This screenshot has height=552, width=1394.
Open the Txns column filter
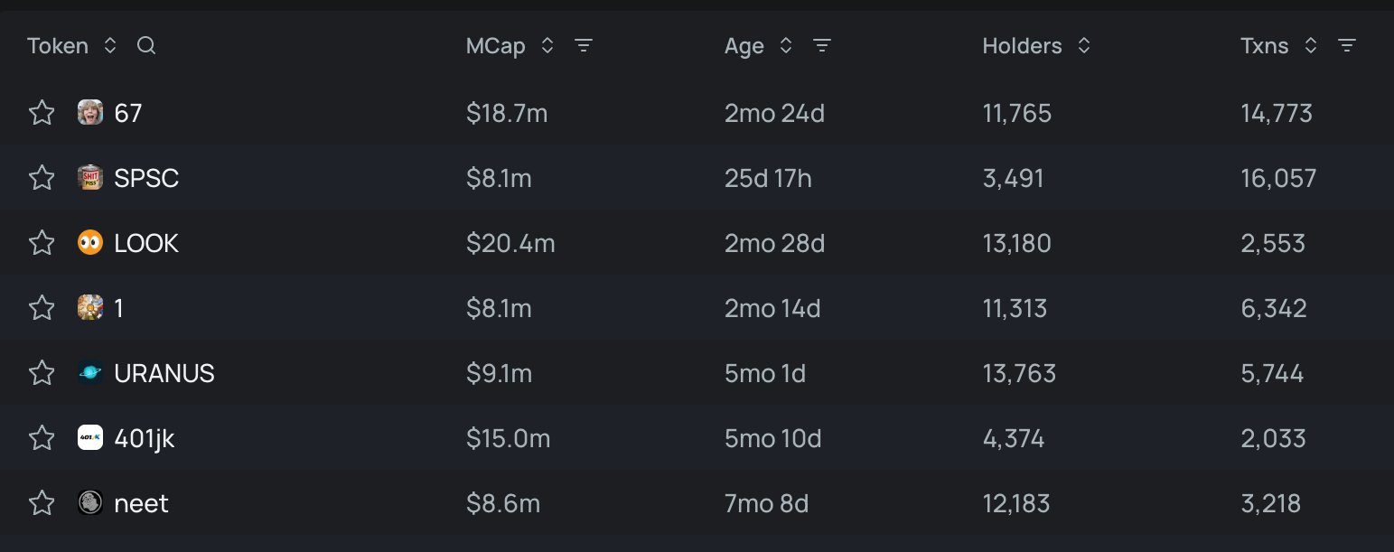(1346, 46)
